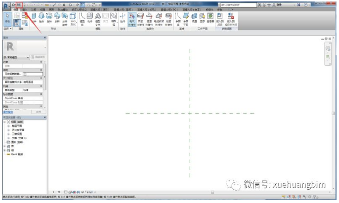Select the Model Text tool
The width and height of the screenshot is (339, 203).
(x=98, y=19)
